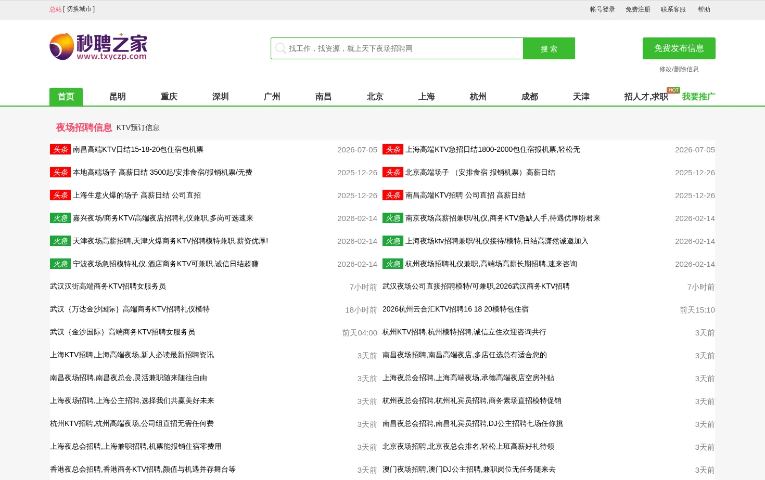
Task: Switch to the 昆明 navigation tab
Action: (118, 97)
